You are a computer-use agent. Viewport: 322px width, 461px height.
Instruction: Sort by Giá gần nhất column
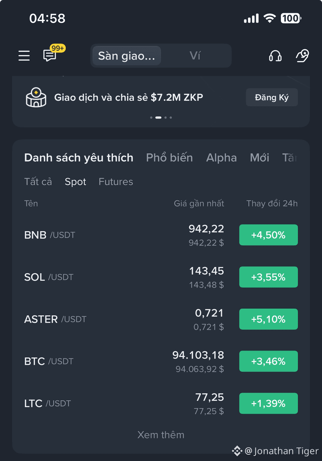pyautogui.click(x=199, y=203)
